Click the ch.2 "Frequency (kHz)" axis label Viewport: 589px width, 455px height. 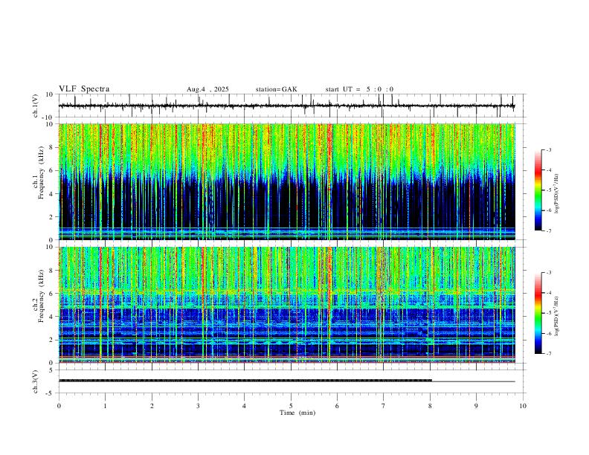(42, 296)
